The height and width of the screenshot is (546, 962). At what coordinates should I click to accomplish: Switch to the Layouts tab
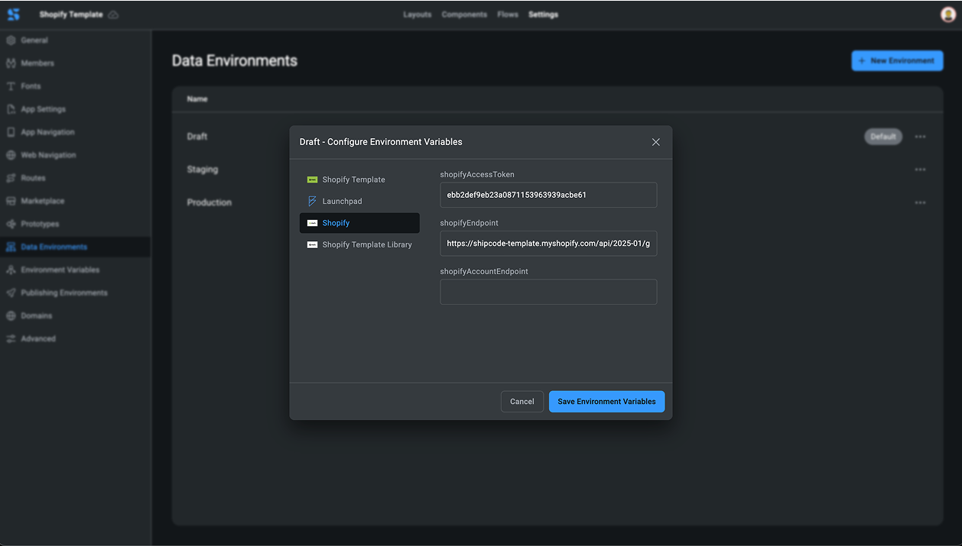[x=418, y=15]
